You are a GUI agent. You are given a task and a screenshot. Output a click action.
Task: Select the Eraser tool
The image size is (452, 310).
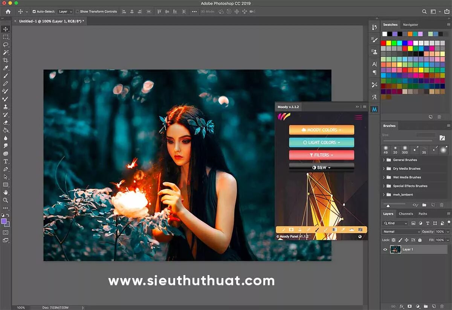[x=6, y=122]
